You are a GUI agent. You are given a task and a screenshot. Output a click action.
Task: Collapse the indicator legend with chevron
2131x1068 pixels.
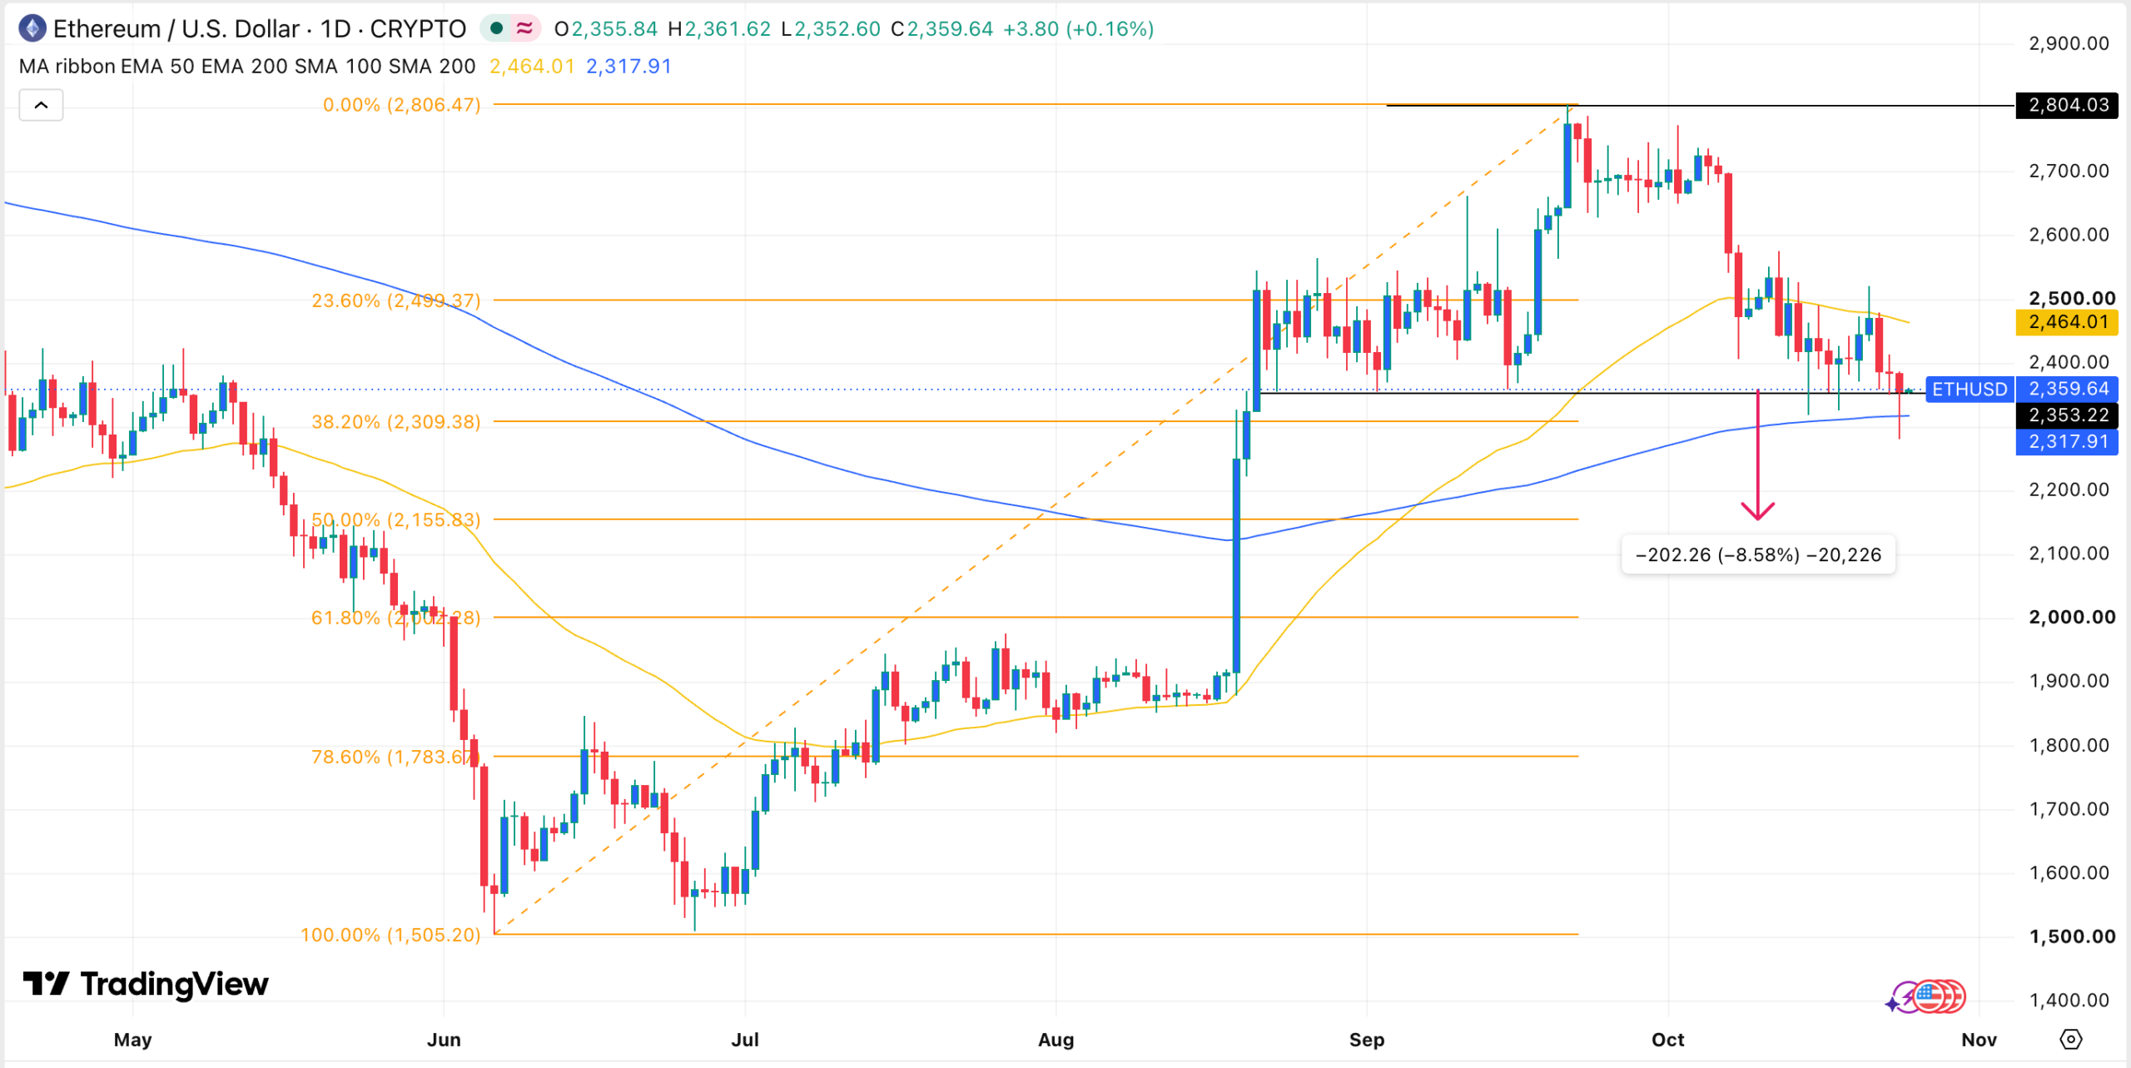pos(41,106)
